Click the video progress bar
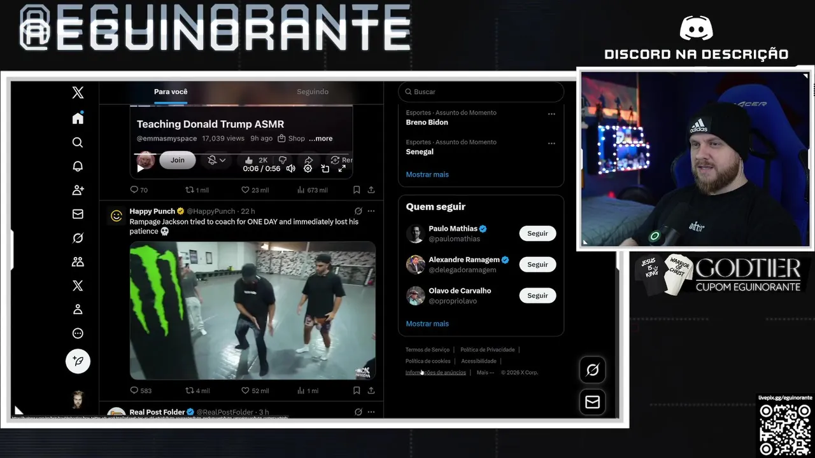 (242, 155)
